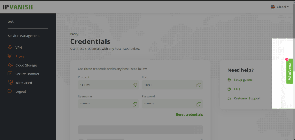This screenshot has height=140, width=295.
Task: Click the Reset credentials link
Action: [189, 114]
